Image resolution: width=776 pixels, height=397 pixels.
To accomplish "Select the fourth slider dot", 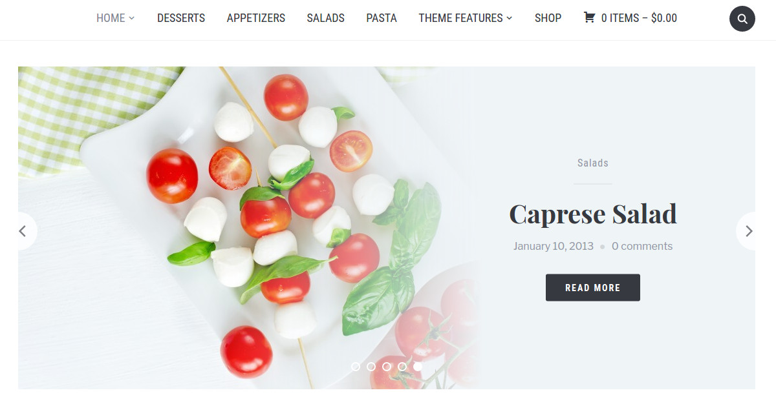I will [402, 367].
